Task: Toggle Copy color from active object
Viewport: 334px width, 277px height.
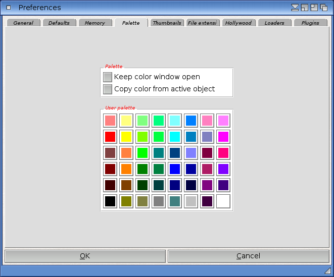Action: 108,89
